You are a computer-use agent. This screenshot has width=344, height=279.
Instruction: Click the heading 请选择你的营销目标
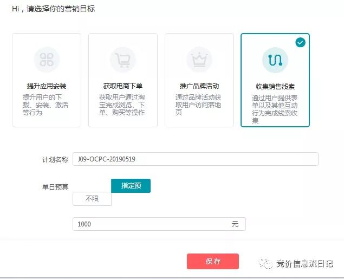point(61,9)
